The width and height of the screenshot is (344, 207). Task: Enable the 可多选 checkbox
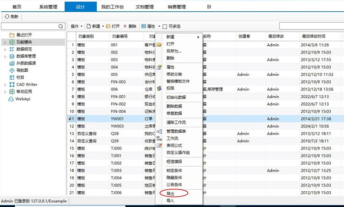click(165, 26)
